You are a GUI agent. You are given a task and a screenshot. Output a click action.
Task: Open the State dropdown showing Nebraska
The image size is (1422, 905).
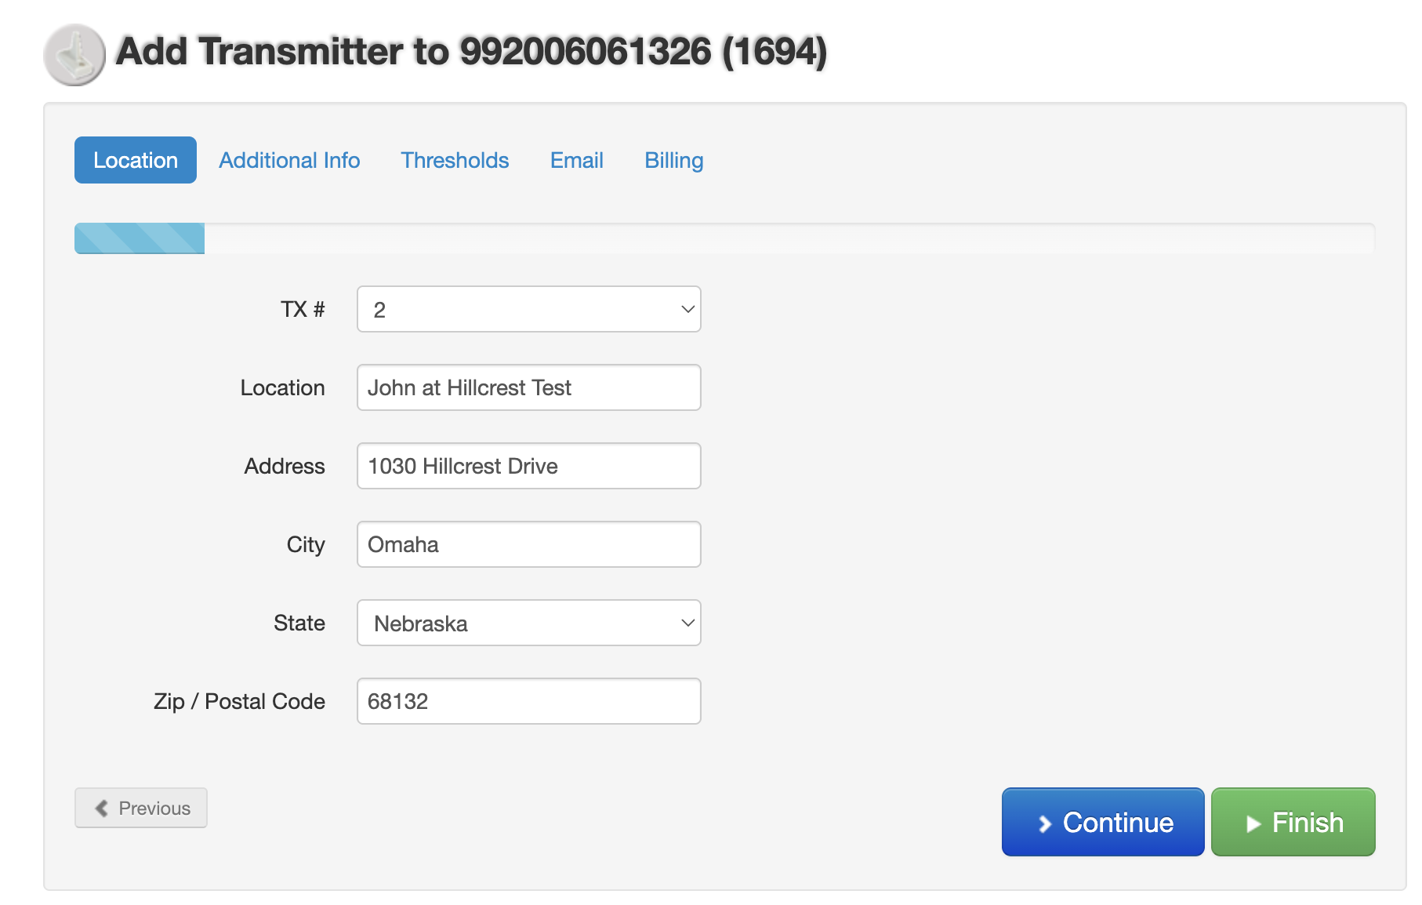click(x=528, y=623)
